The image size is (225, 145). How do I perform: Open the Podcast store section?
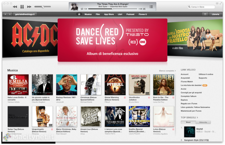click(130, 14)
